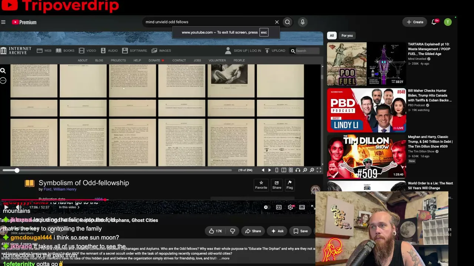
Task: Click the Sign Up | Log In link
Action: point(243,51)
